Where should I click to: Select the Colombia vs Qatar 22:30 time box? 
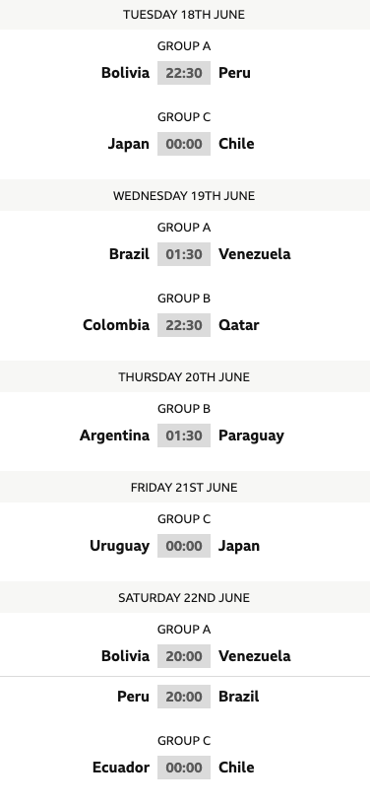click(x=184, y=325)
